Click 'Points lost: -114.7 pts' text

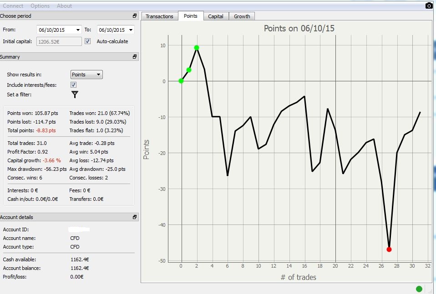tap(31, 122)
